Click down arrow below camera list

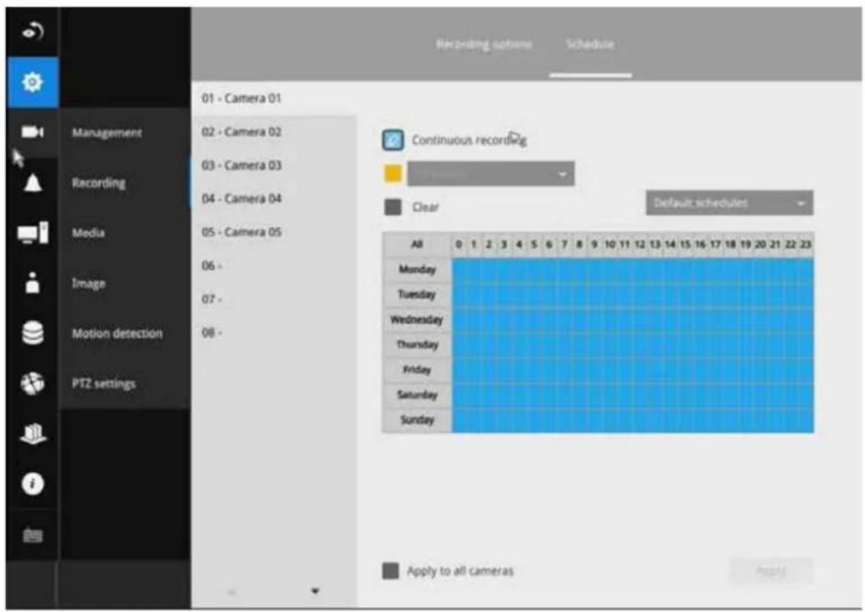click(315, 591)
